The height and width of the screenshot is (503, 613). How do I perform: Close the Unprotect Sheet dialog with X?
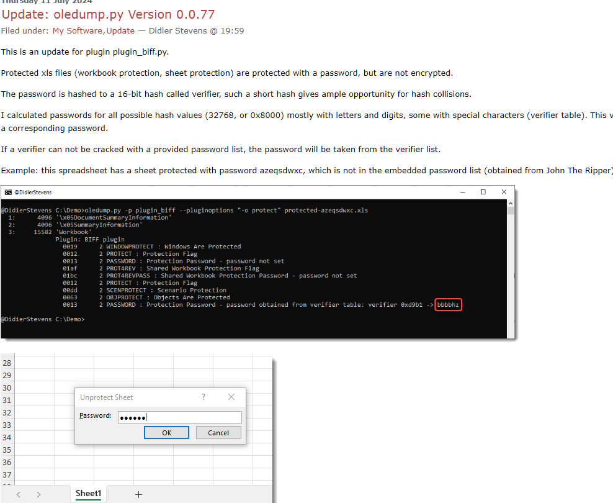(x=231, y=397)
